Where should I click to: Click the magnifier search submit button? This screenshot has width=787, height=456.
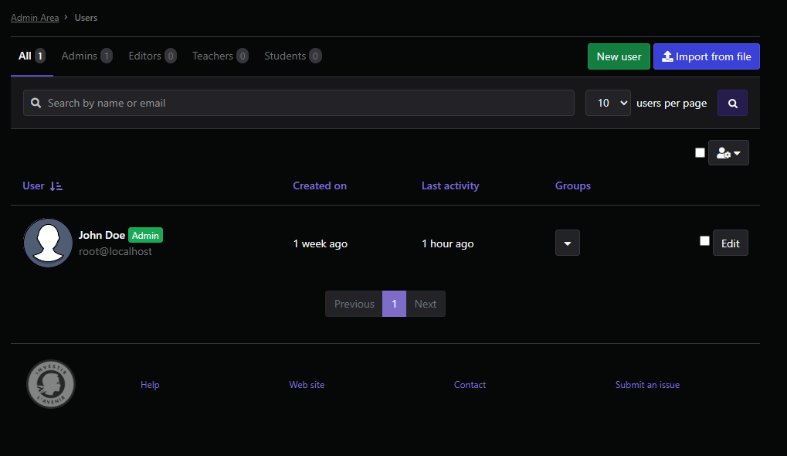[731, 103]
